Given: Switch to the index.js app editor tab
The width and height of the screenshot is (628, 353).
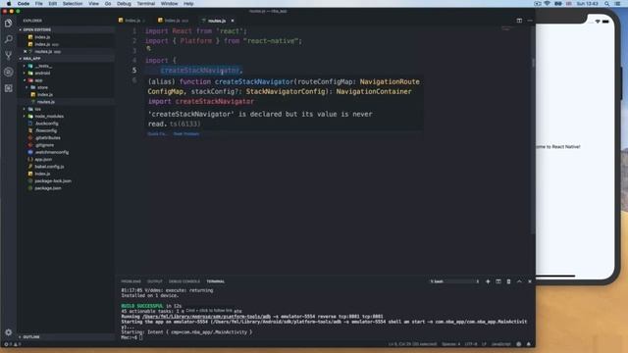Looking at the screenshot, I should point(173,21).
